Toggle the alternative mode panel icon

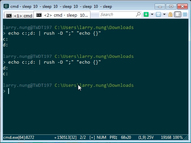point(178,14)
